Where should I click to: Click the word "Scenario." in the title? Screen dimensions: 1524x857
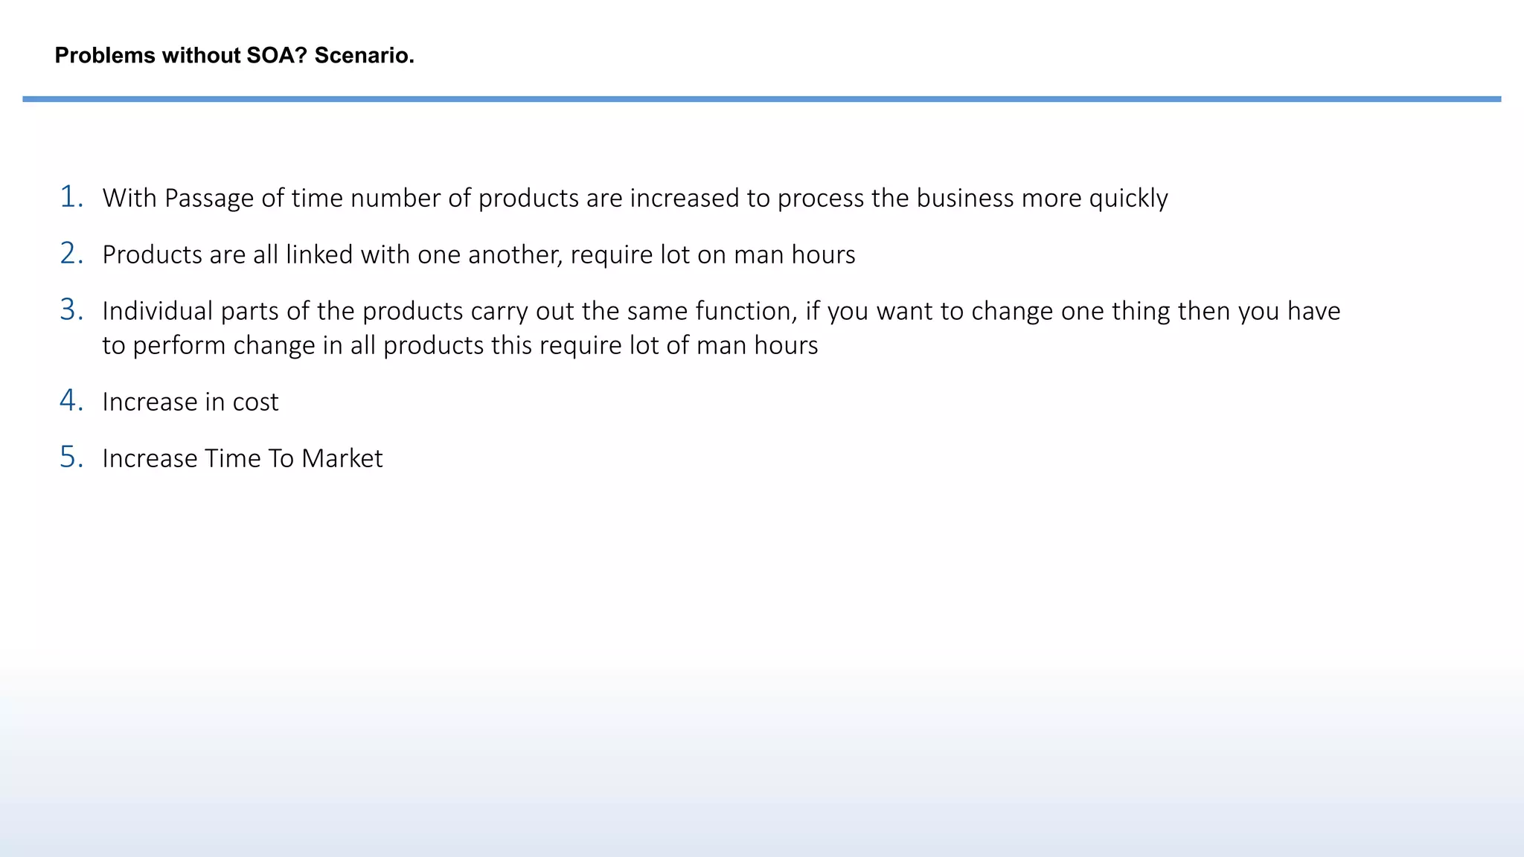pos(364,56)
